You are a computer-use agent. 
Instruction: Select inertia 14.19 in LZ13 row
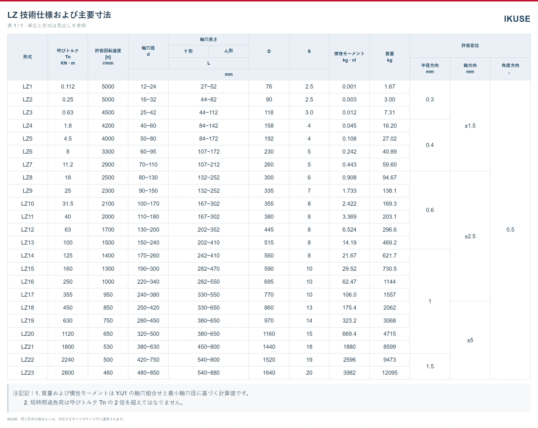[x=349, y=242]
